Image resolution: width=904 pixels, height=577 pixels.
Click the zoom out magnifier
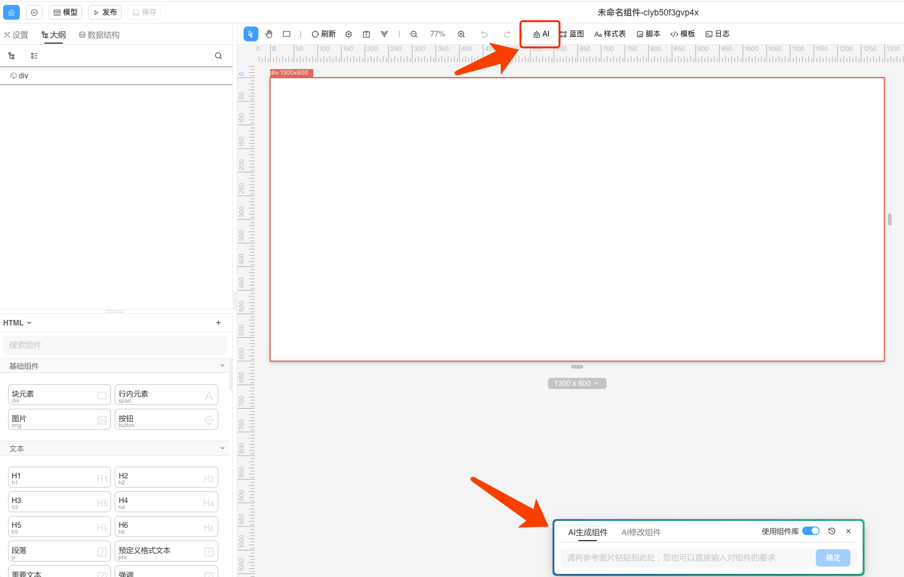(x=414, y=34)
